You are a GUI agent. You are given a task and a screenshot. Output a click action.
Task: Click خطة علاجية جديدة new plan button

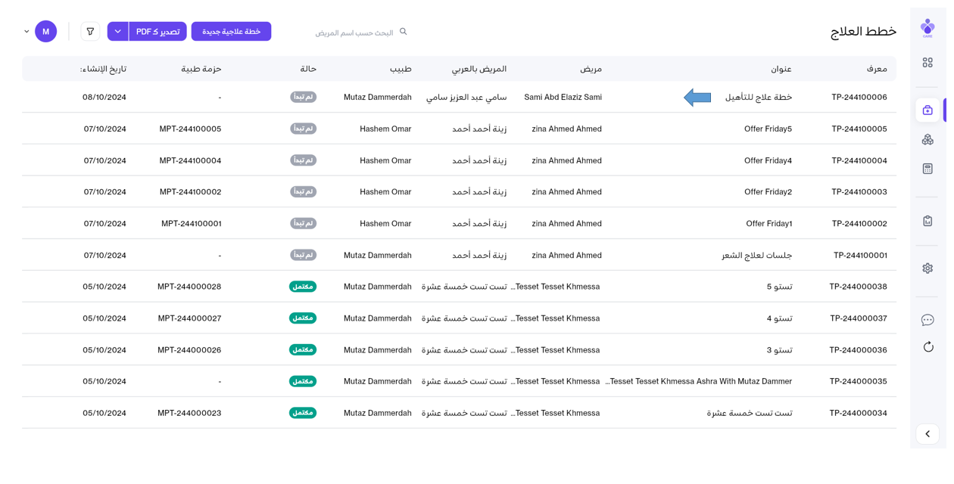click(x=231, y=32)
